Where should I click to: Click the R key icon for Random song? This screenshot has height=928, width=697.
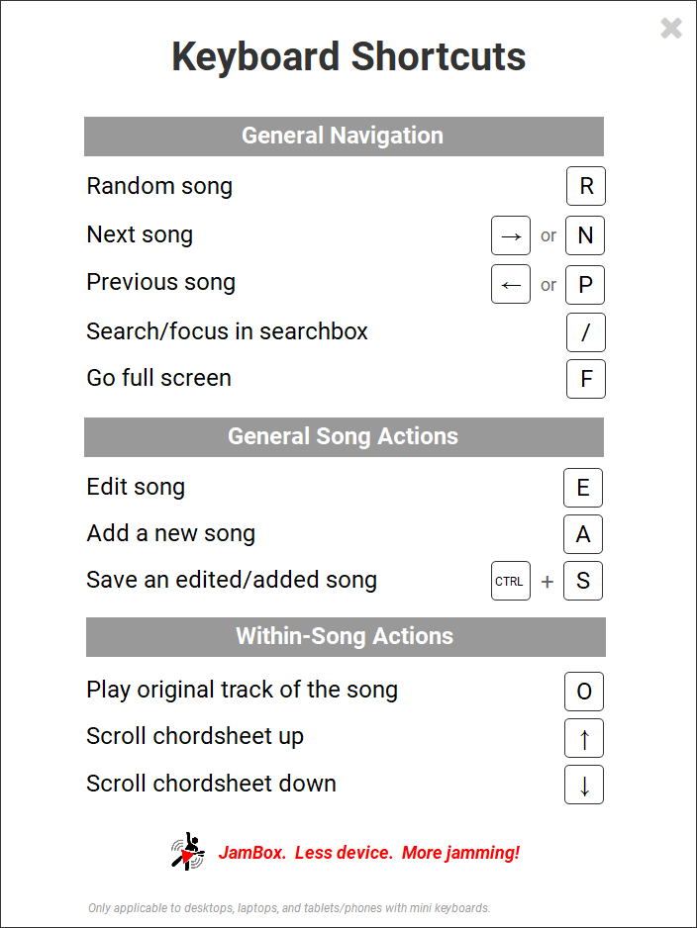coord(586,186)
